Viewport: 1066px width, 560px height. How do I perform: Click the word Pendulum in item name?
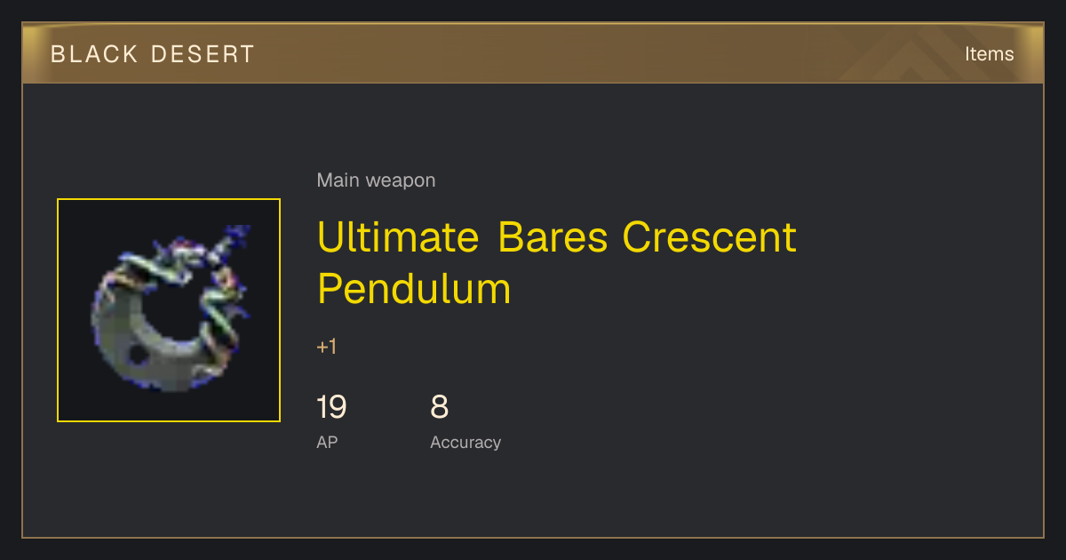point(414,289)
